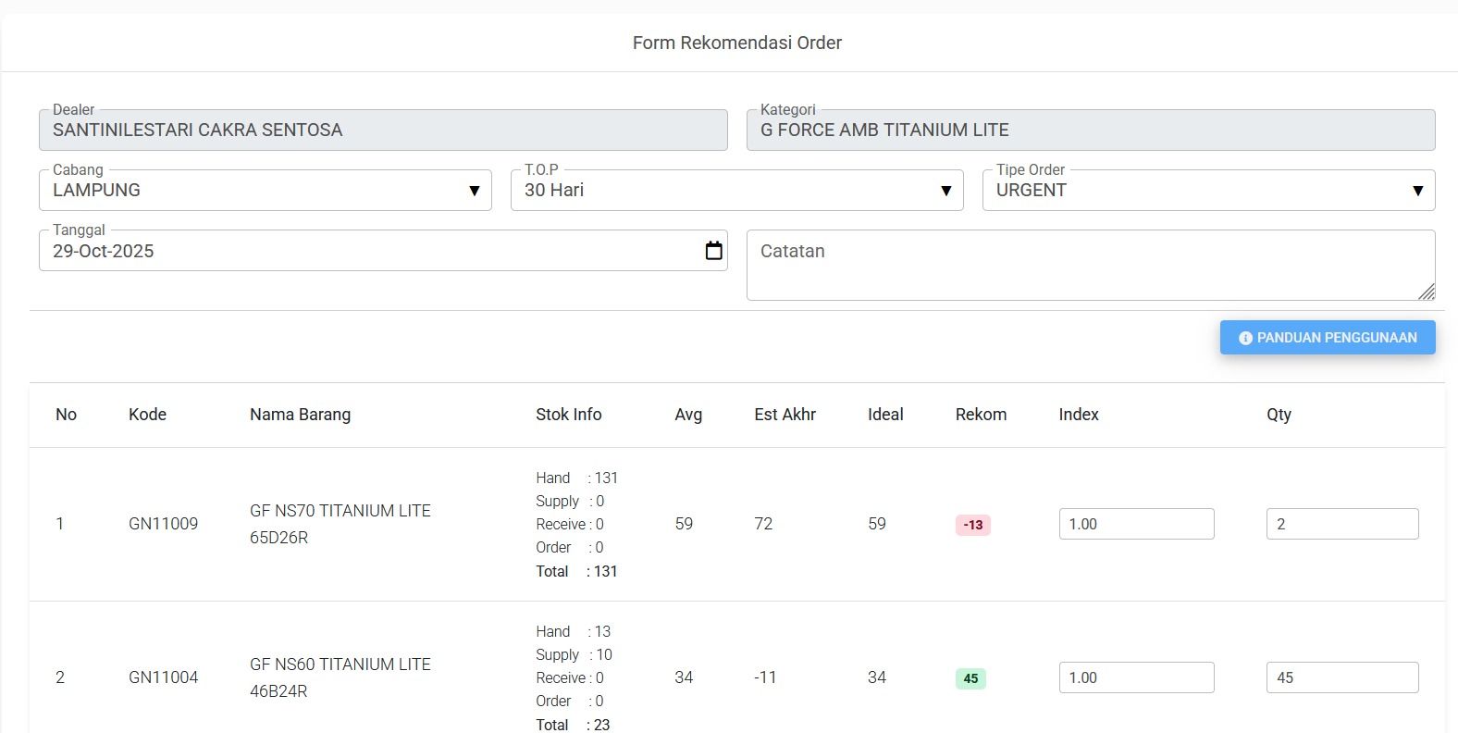
Task: Click the Nama Barang column header
Action: pos(300,415)
